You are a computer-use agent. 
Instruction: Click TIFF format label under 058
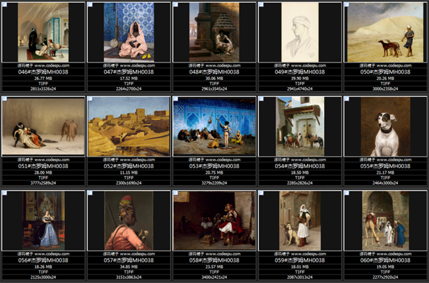[x=214, y=272]
